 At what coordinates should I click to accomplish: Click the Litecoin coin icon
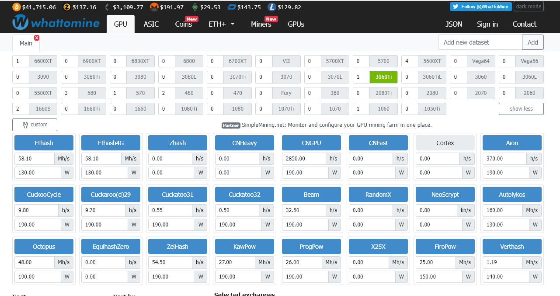(272, 7)
